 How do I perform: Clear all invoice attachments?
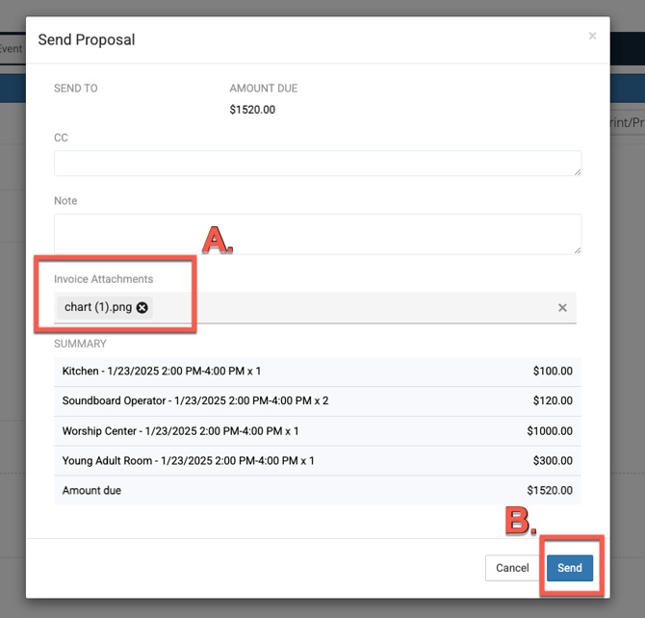point(562,308)
